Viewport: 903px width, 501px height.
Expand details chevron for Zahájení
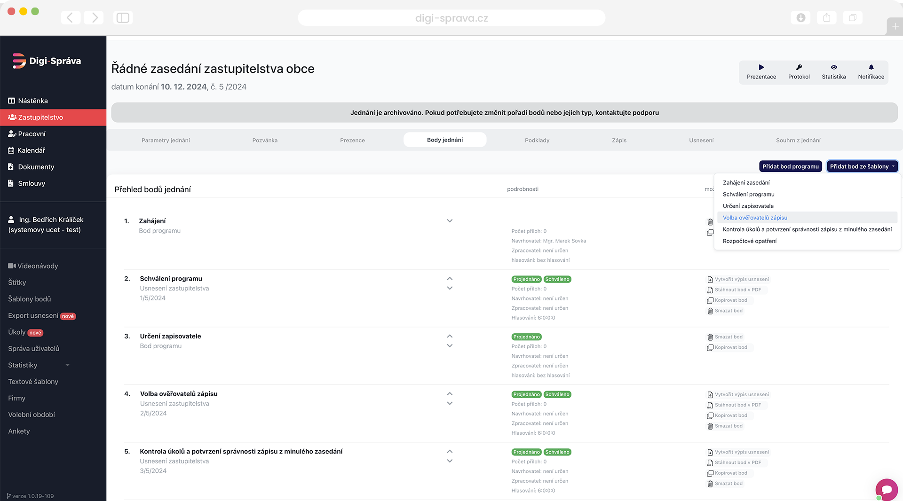tap(450, 221)
